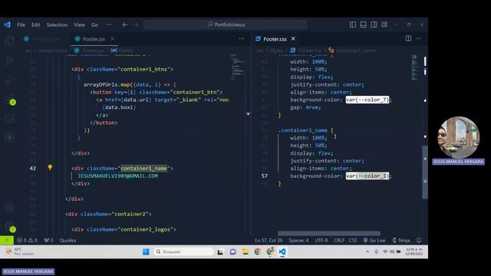Click Ln 57, Col 36 cursor position
491x276 pixels.
coord(269,240)
